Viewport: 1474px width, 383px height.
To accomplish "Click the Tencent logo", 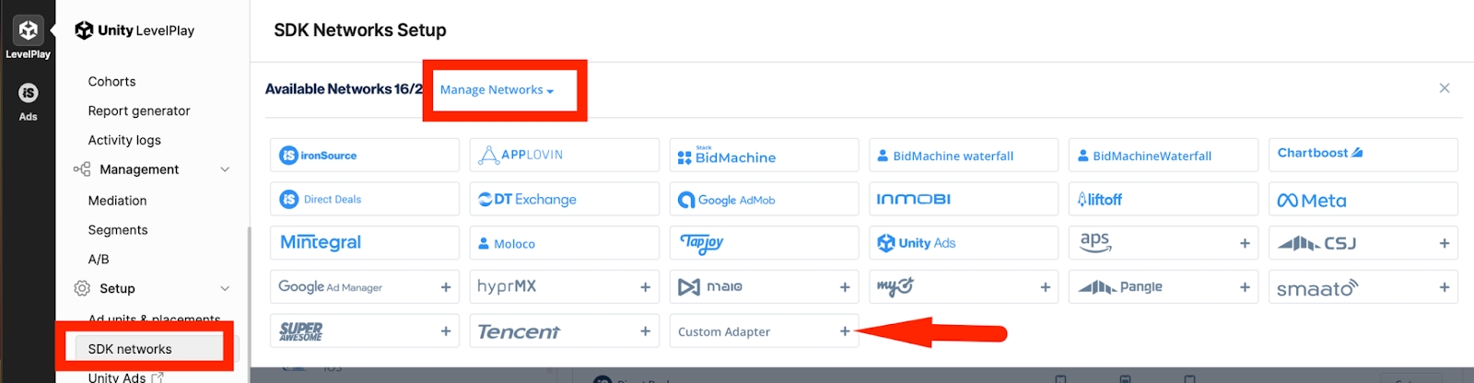I will [519, 331].
